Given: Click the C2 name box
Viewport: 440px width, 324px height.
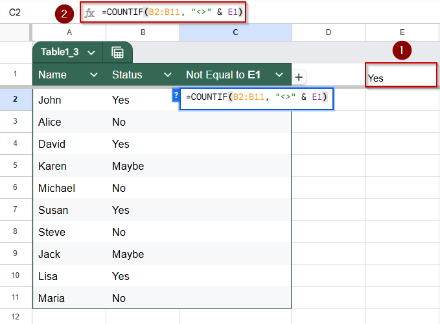Looking at the screenshot, I should click(15, 12).
